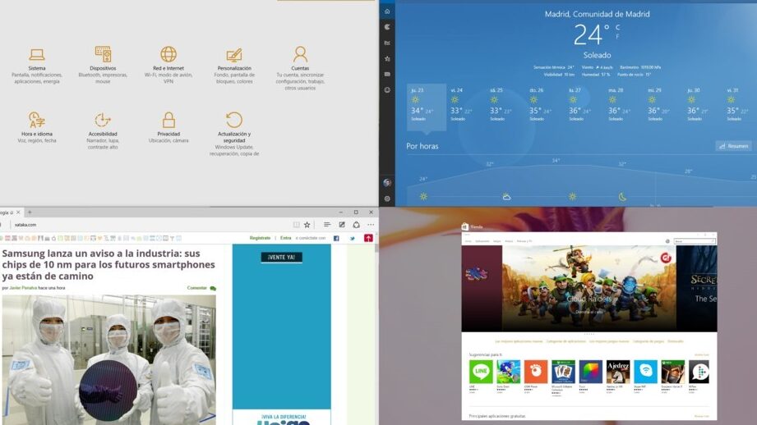The height and width of the screenshot is (425, 757).
Task: Open Sistema settings category
Action: (37, 66)
